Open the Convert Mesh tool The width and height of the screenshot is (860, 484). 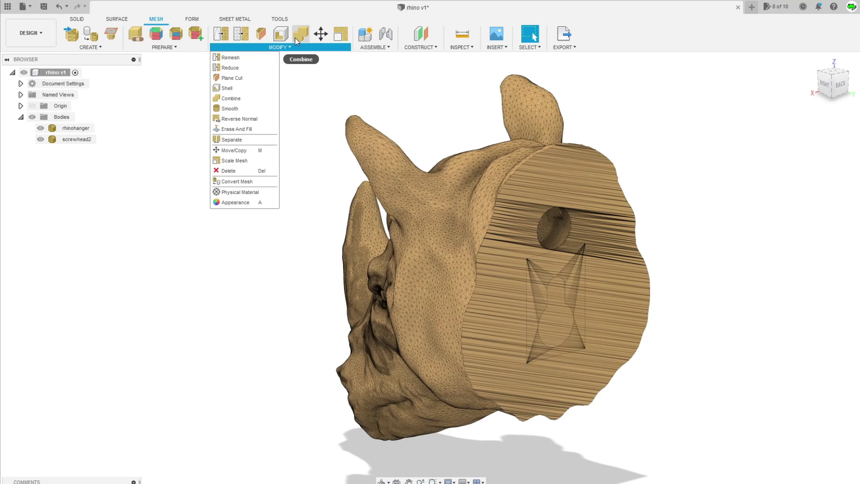point(237,181)
